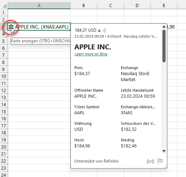Click the Karte anzeigen tooltip

[x=41, y=41]
